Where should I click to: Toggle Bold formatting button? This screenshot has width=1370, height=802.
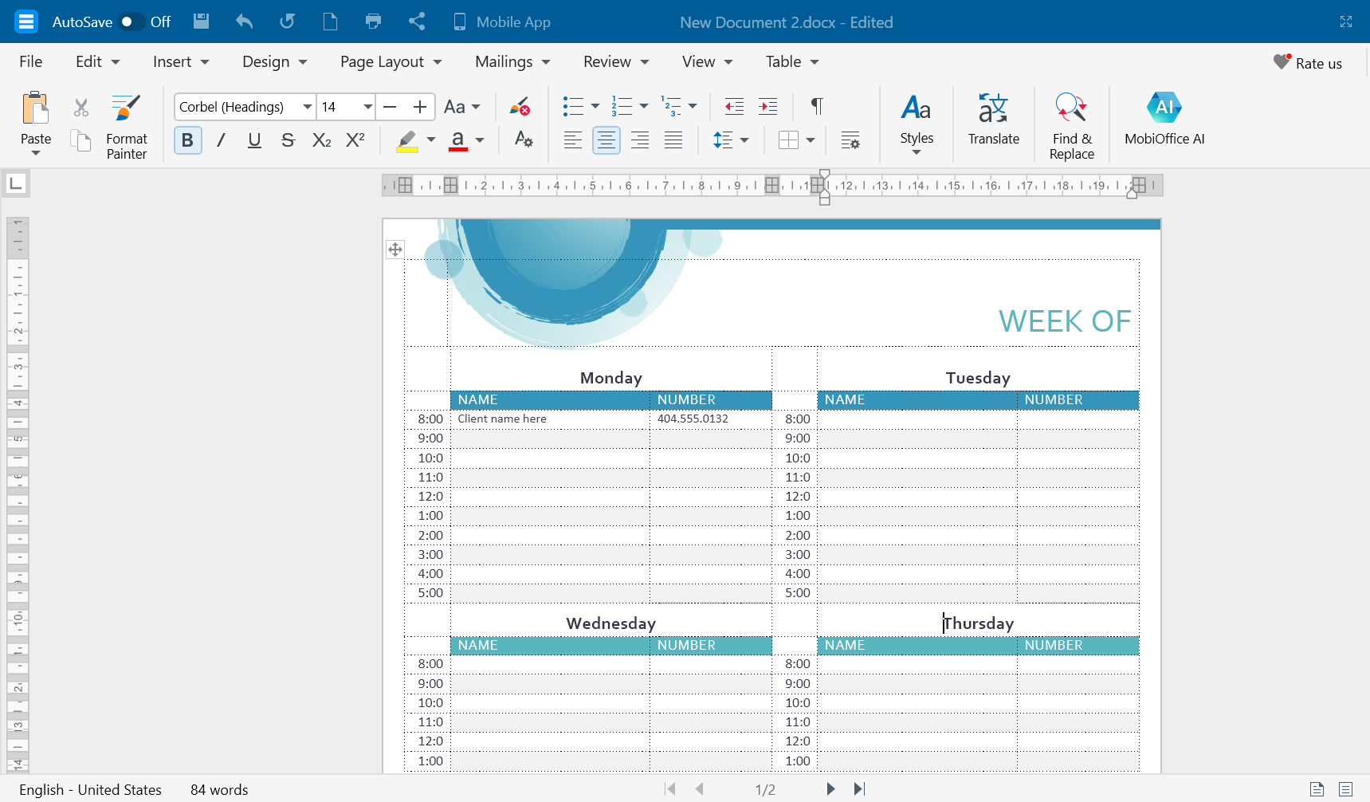pyautogui.click(x=187, y=140)
